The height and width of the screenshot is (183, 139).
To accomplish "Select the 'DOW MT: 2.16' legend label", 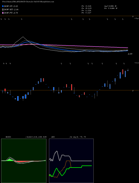I will pos(11,10).
